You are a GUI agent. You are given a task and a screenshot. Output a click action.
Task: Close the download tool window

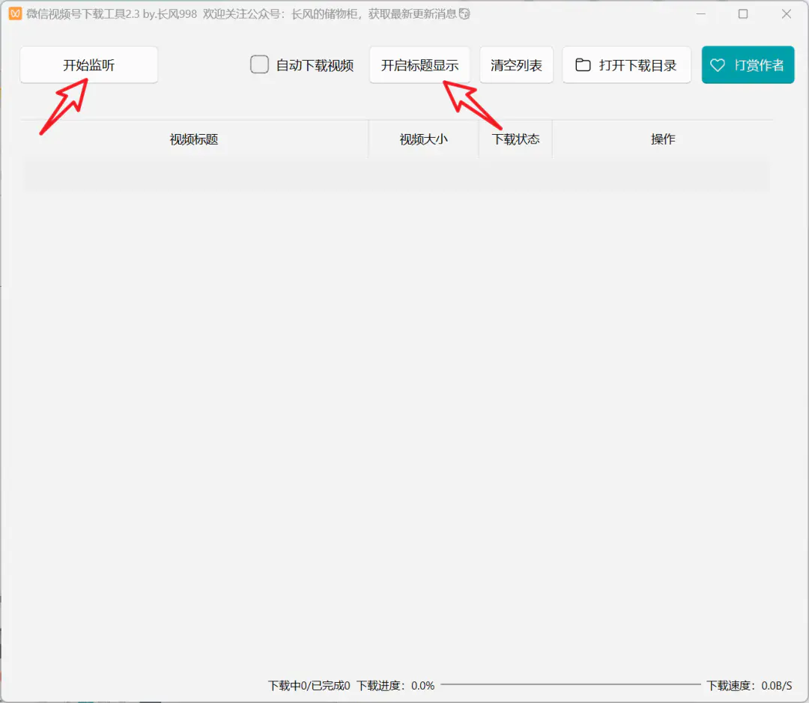click(787, 14)
